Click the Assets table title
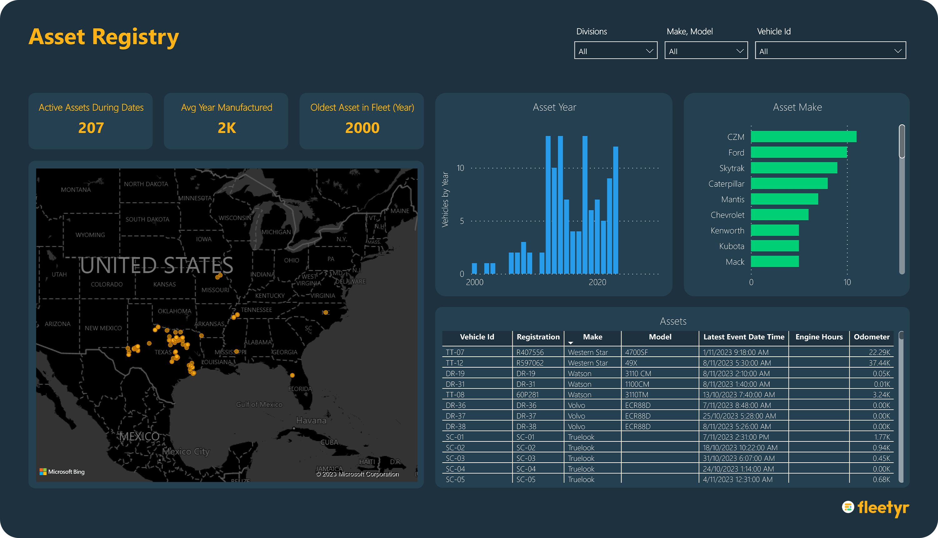 point(673,321)
